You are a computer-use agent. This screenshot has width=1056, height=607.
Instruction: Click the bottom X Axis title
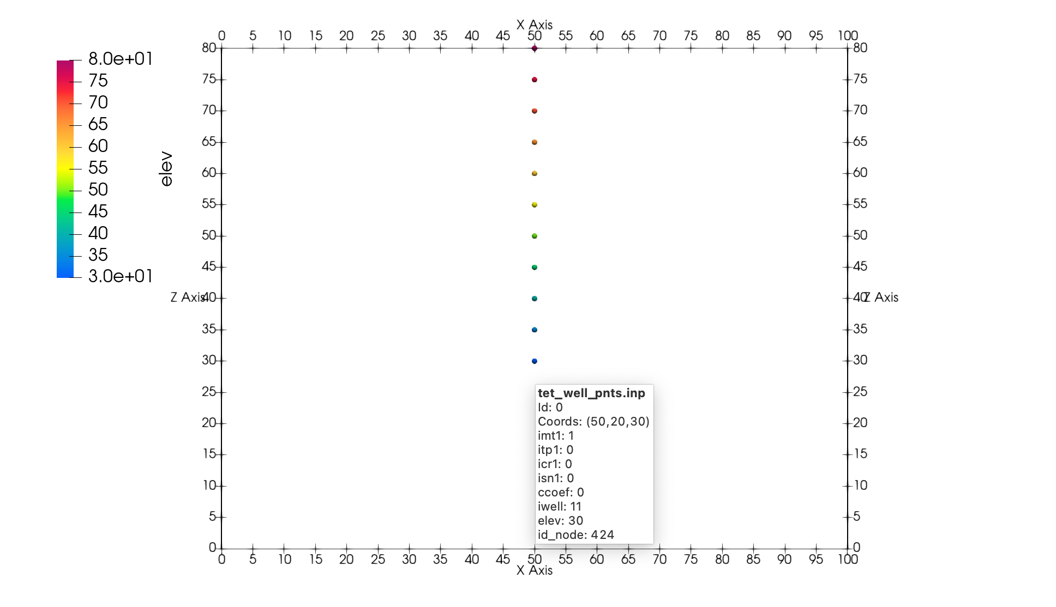click(535, 570)
